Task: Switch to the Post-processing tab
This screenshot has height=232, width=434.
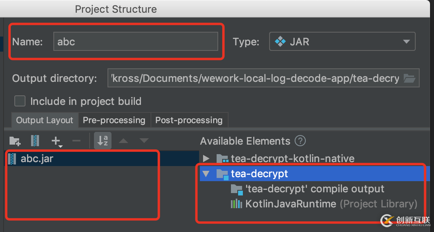Action: point(189,120)
